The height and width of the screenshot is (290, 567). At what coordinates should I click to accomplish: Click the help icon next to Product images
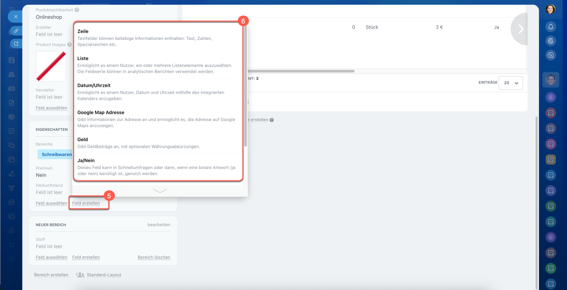point(70,45)
